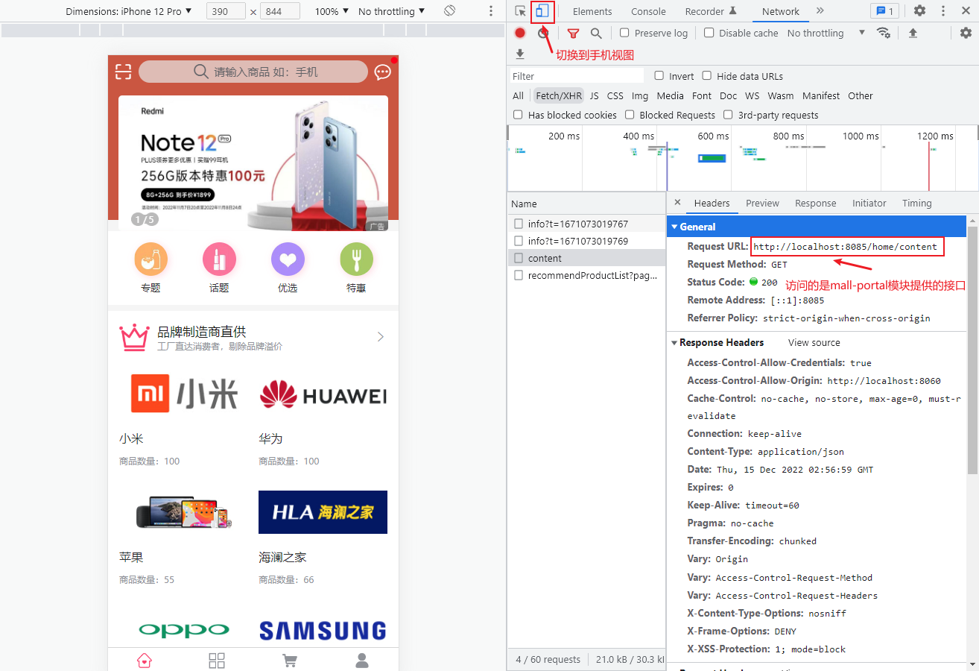Image resolution: width=979 pixels, height=671 pixels.
Task: Click the rotate device icon
Action: [449, 11]
